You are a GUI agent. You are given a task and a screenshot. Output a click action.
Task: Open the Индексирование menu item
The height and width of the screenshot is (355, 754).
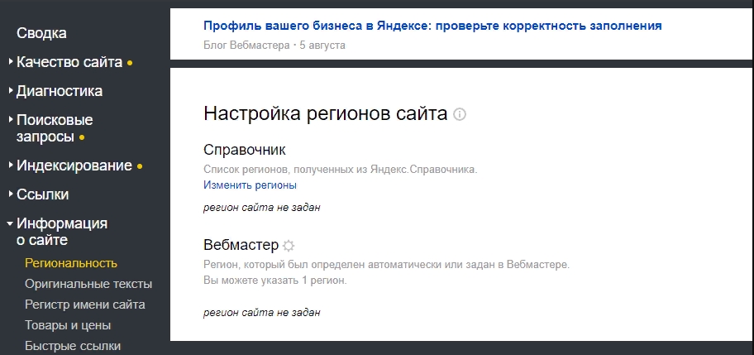(x=74, y=166)
